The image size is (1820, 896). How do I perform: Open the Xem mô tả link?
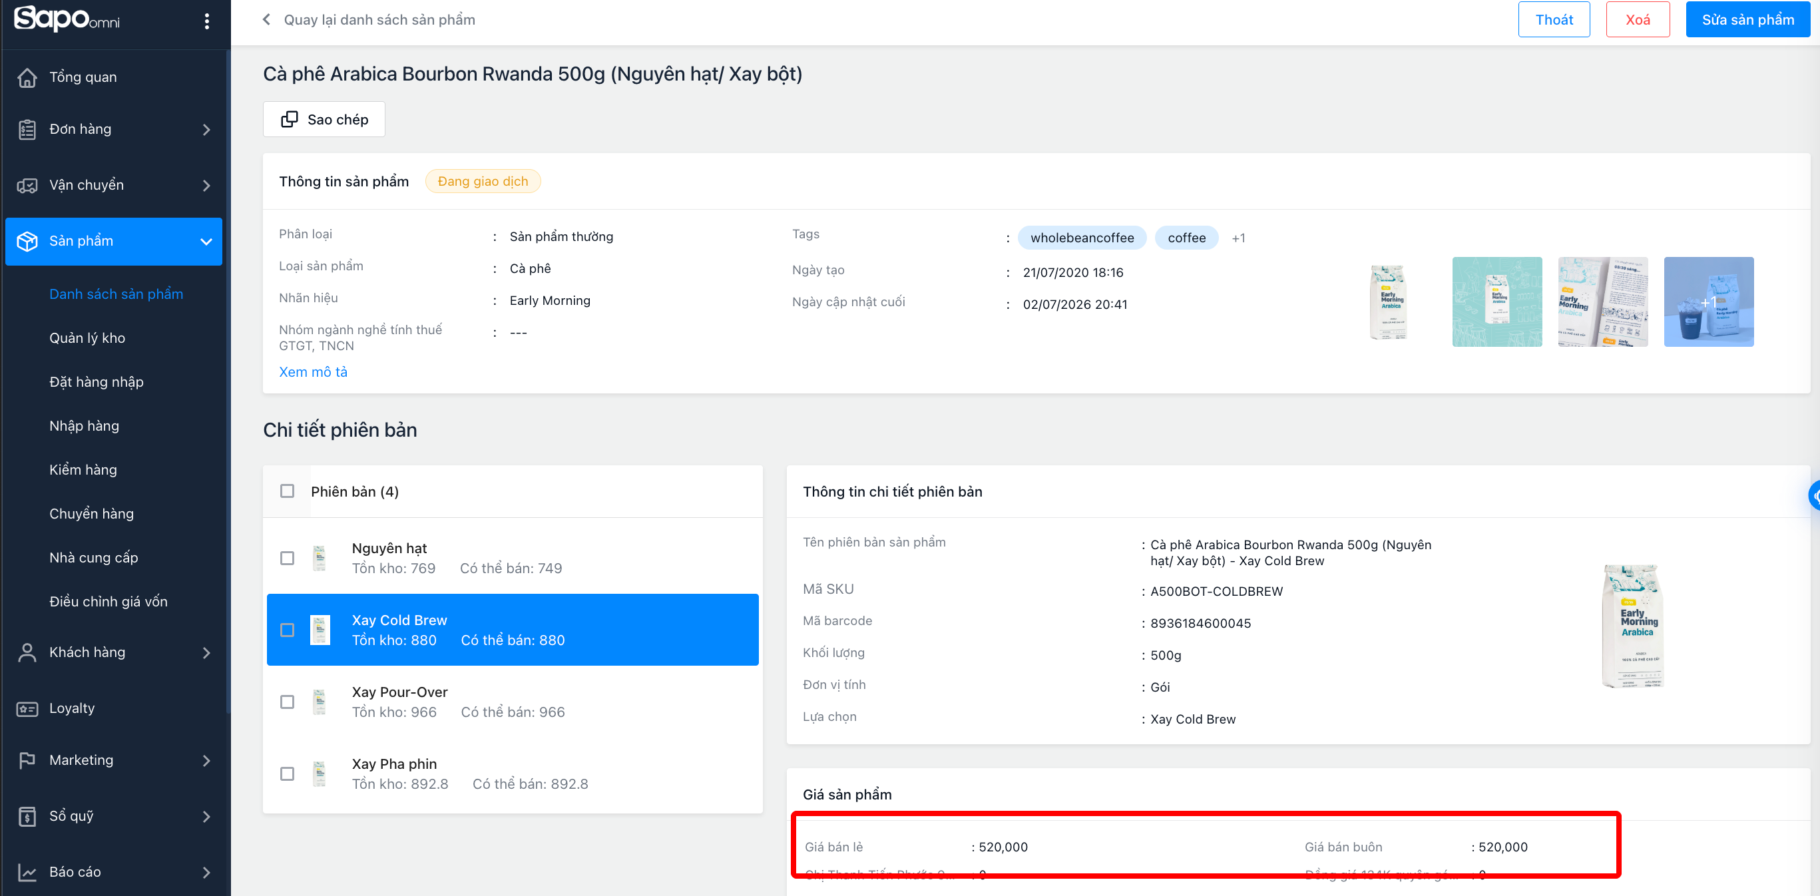[313, 371]
